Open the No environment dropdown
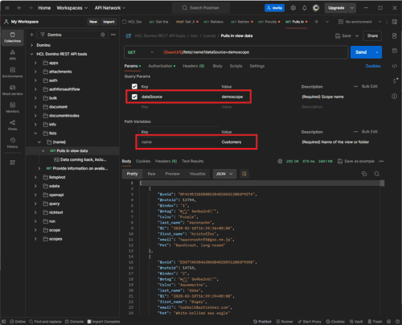 [x=359, y=22]
